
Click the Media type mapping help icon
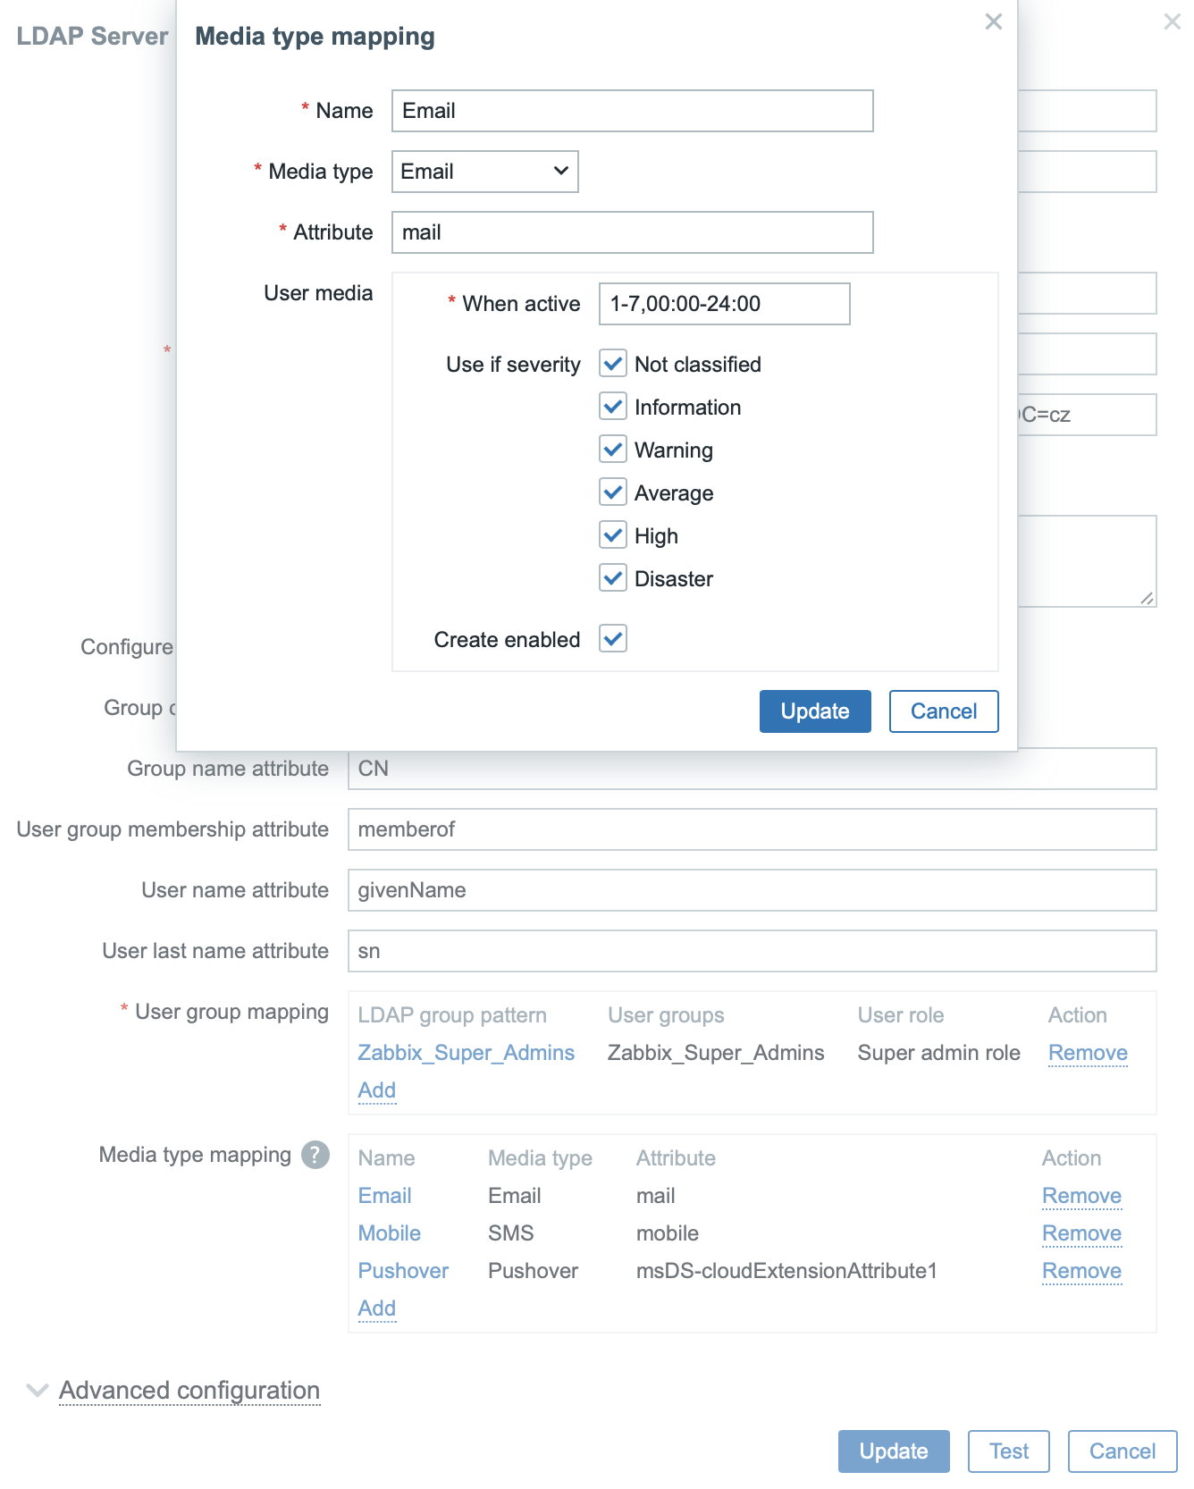click(x=315, y=1155)
